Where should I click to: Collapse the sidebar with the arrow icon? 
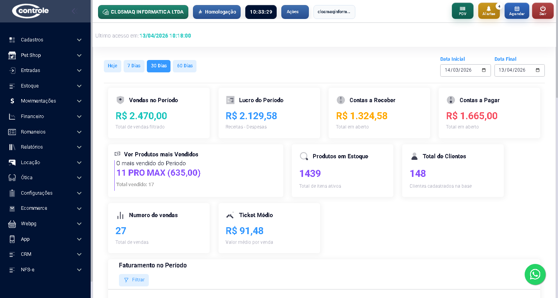(x=74, y=11)
